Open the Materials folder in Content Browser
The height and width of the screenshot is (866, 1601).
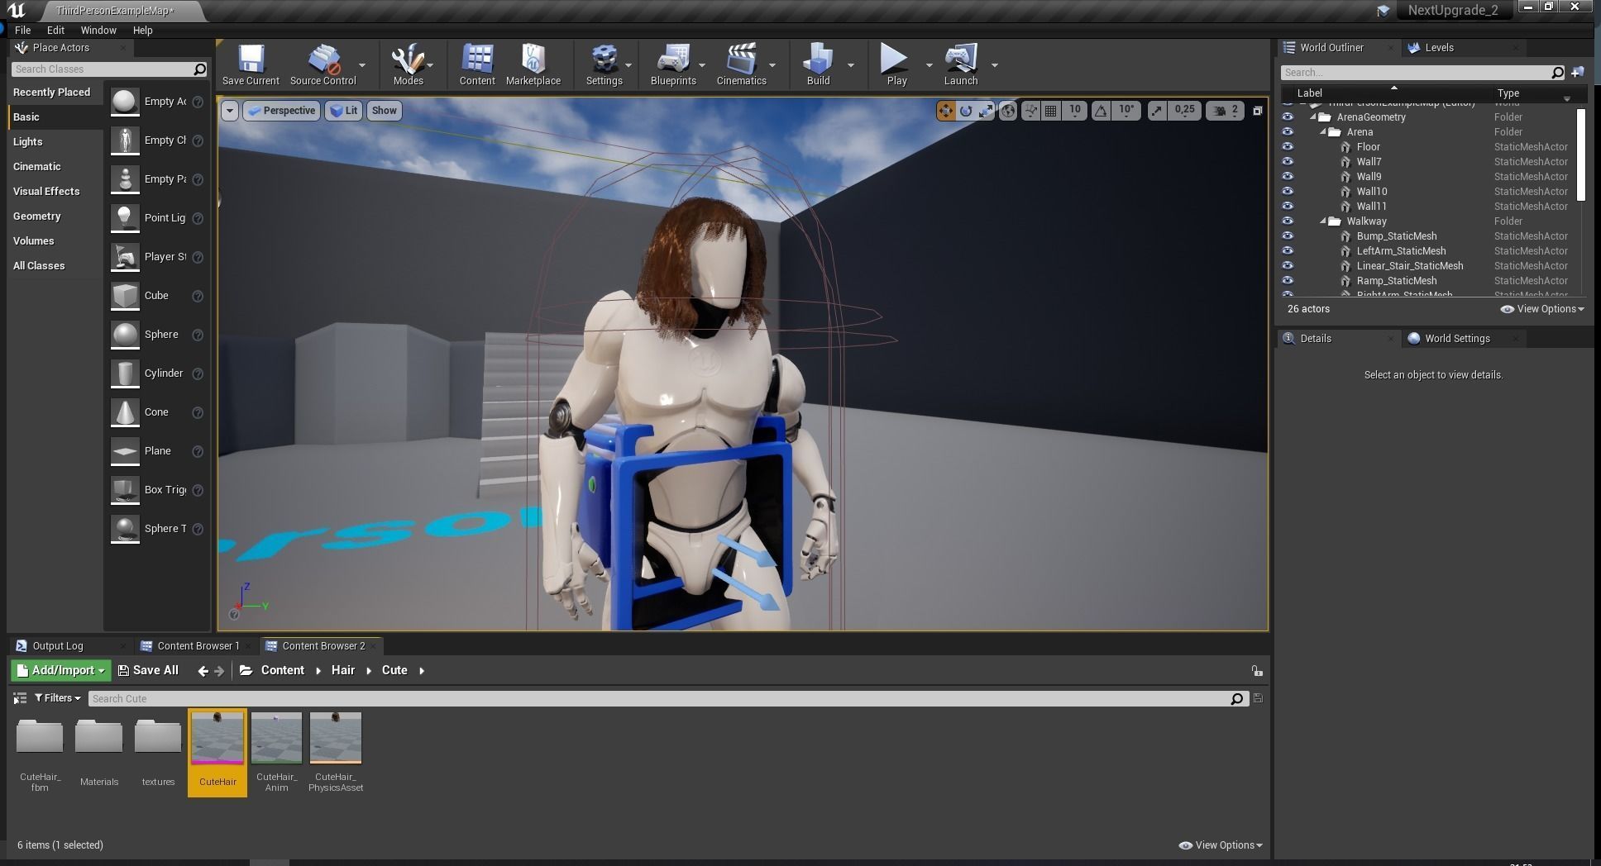pos(99,738)
